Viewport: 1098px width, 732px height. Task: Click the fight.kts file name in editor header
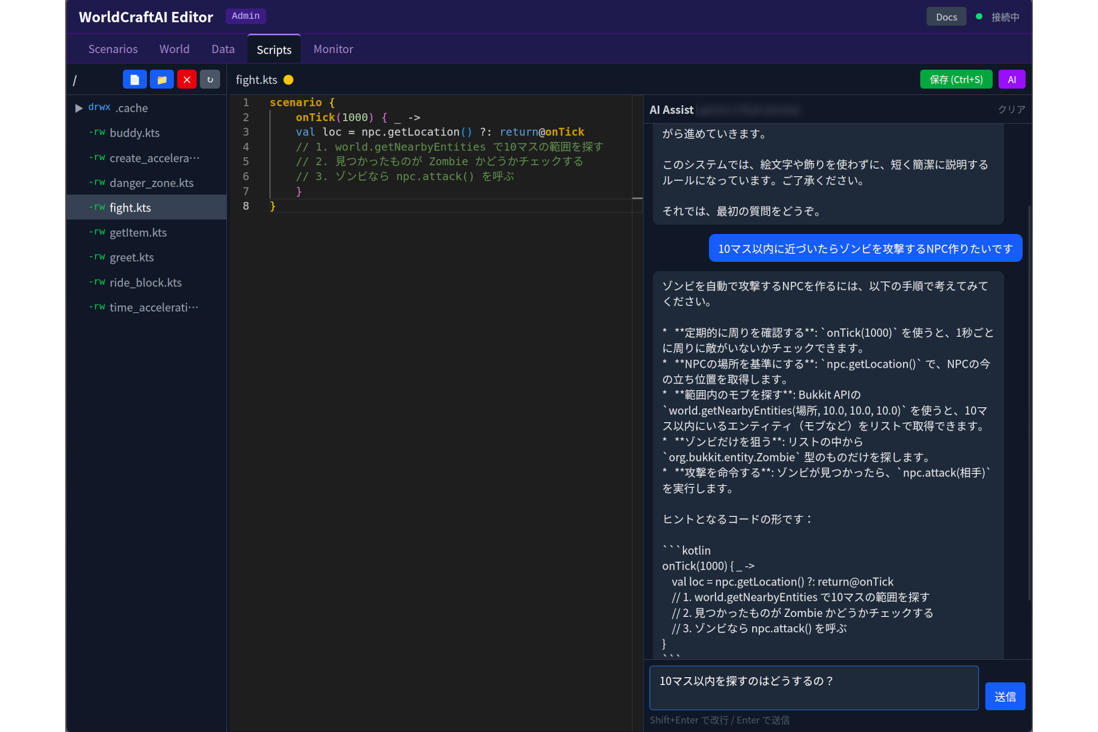point(256,80)
